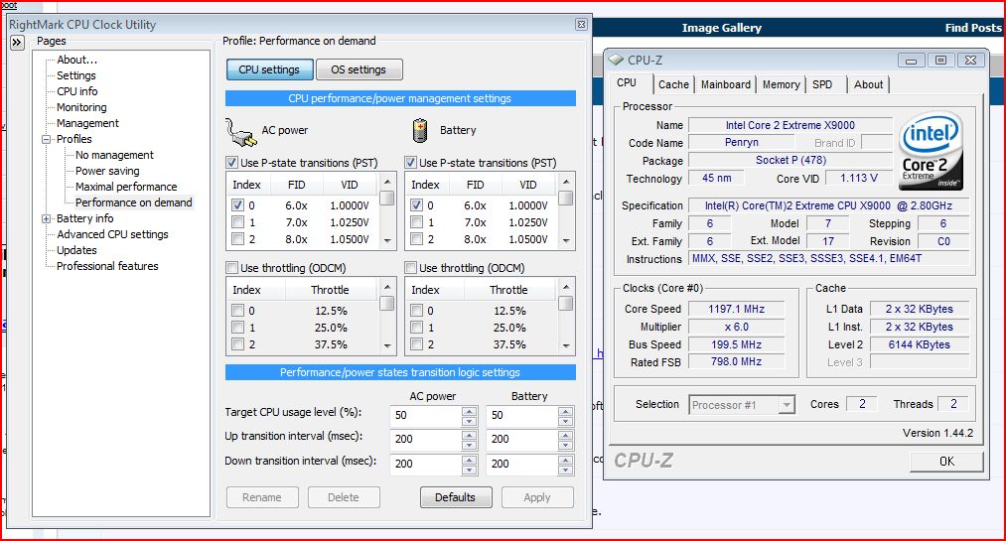Click OK in the CPU-Z window
This screenshot has width=1006, height=541.
[946, 461]
